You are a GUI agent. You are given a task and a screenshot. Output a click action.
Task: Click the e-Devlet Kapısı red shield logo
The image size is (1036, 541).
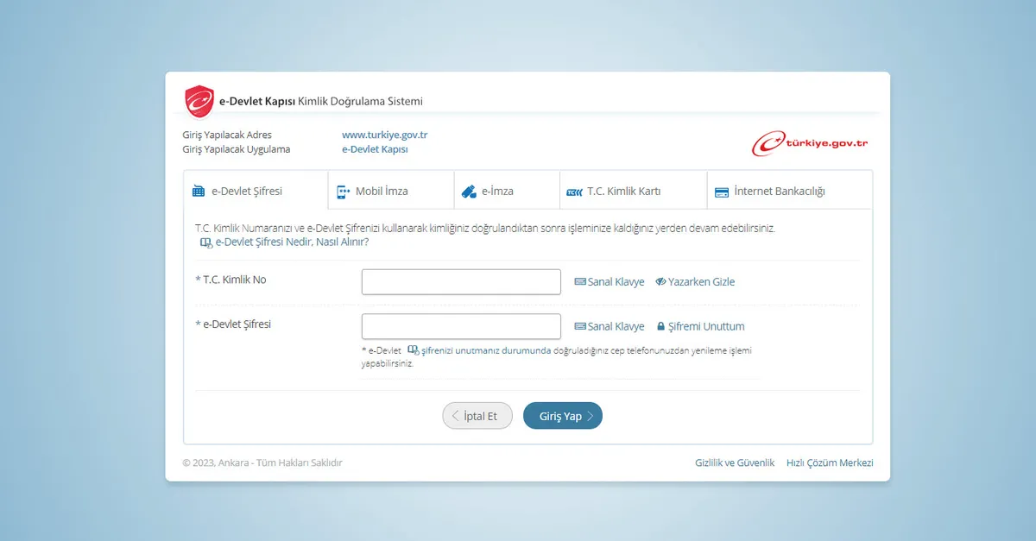tap(199, 102)
